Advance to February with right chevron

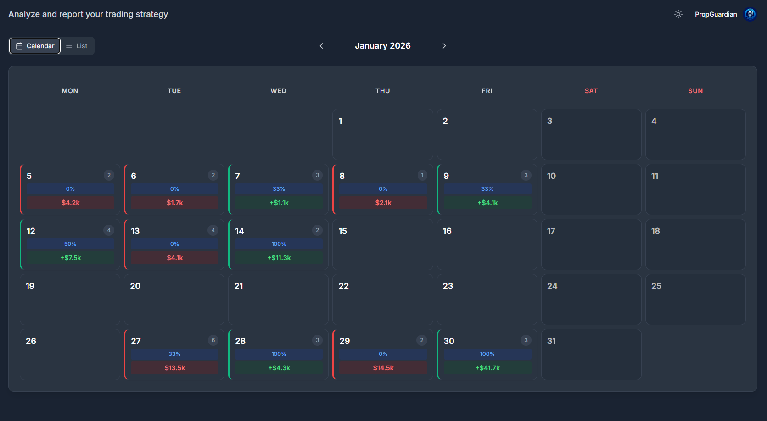coord(444,46)
